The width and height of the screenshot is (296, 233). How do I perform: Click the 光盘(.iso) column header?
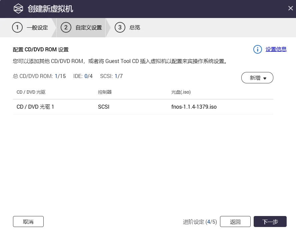(181, 92)
